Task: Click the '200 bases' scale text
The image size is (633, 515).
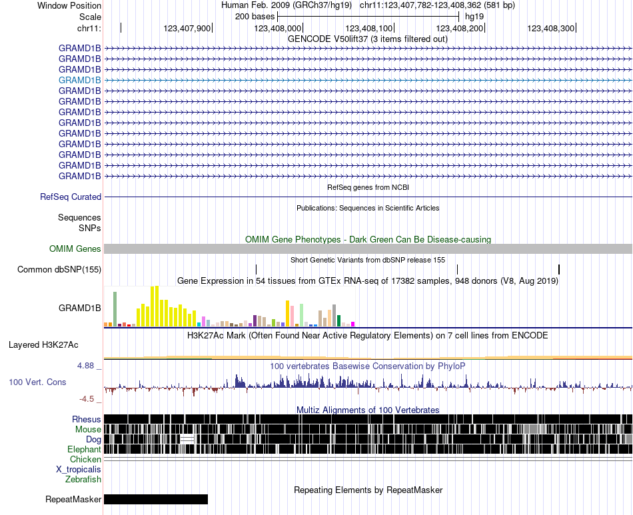Action: click(x=255, y=17)
